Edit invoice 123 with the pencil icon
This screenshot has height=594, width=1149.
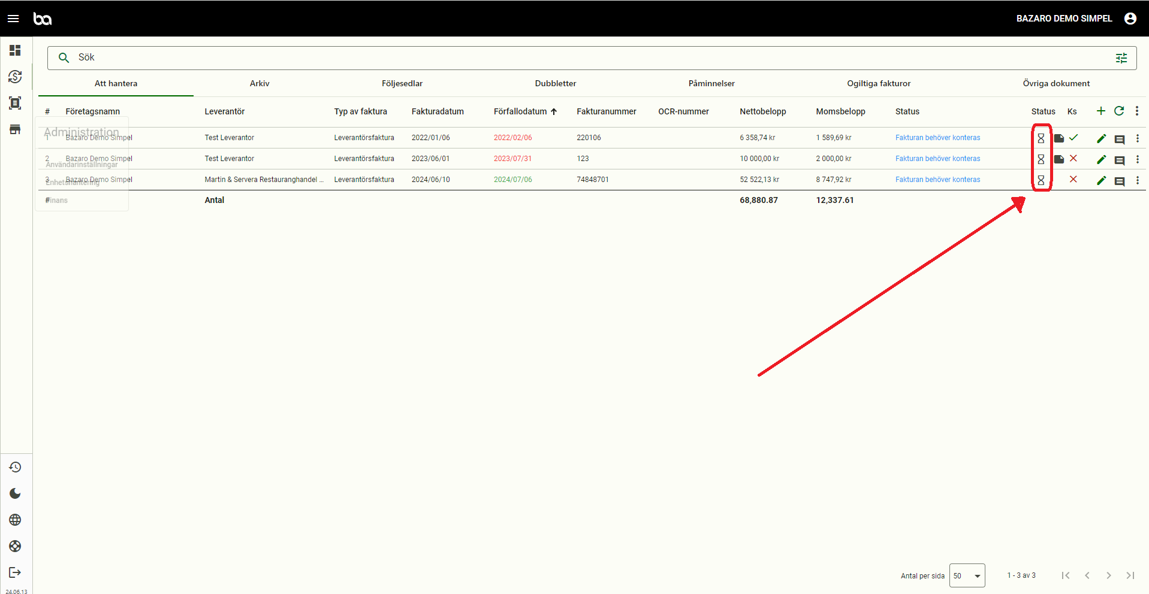[1102, 160]
